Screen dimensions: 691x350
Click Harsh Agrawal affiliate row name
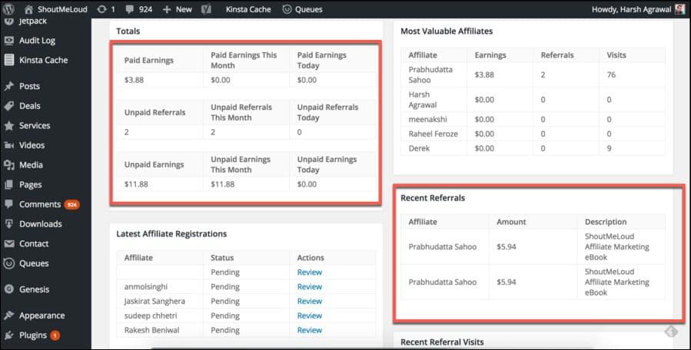(423, 100)
